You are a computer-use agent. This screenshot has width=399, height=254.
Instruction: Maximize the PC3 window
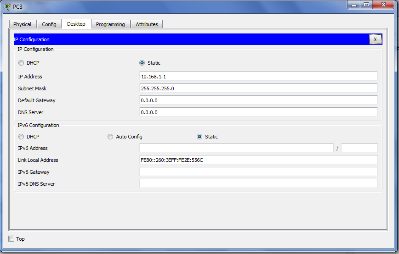(x=366, y=5)
